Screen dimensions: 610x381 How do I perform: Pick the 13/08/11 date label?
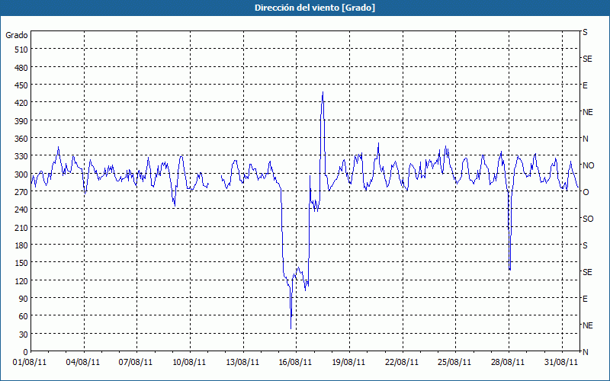click(x=242, y=363)
